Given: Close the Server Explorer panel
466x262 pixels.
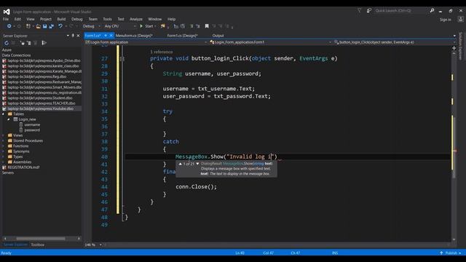Looking at the screenshot, I should click(78, 36).
